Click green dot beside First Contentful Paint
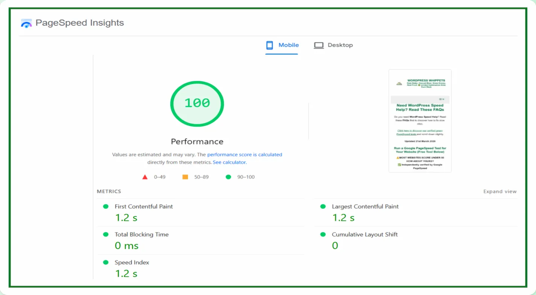 click(x=106, y=206)
